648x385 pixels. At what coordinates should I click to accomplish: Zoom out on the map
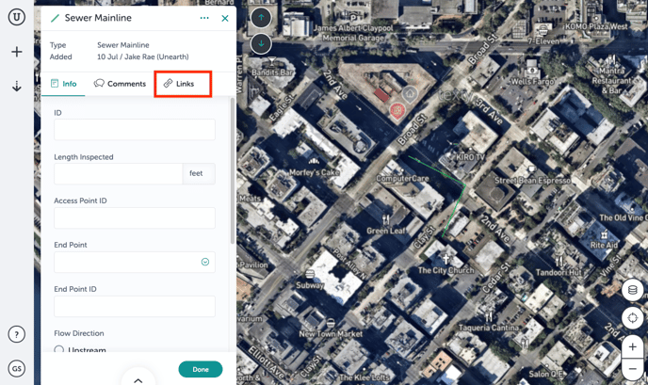[632, 368]
